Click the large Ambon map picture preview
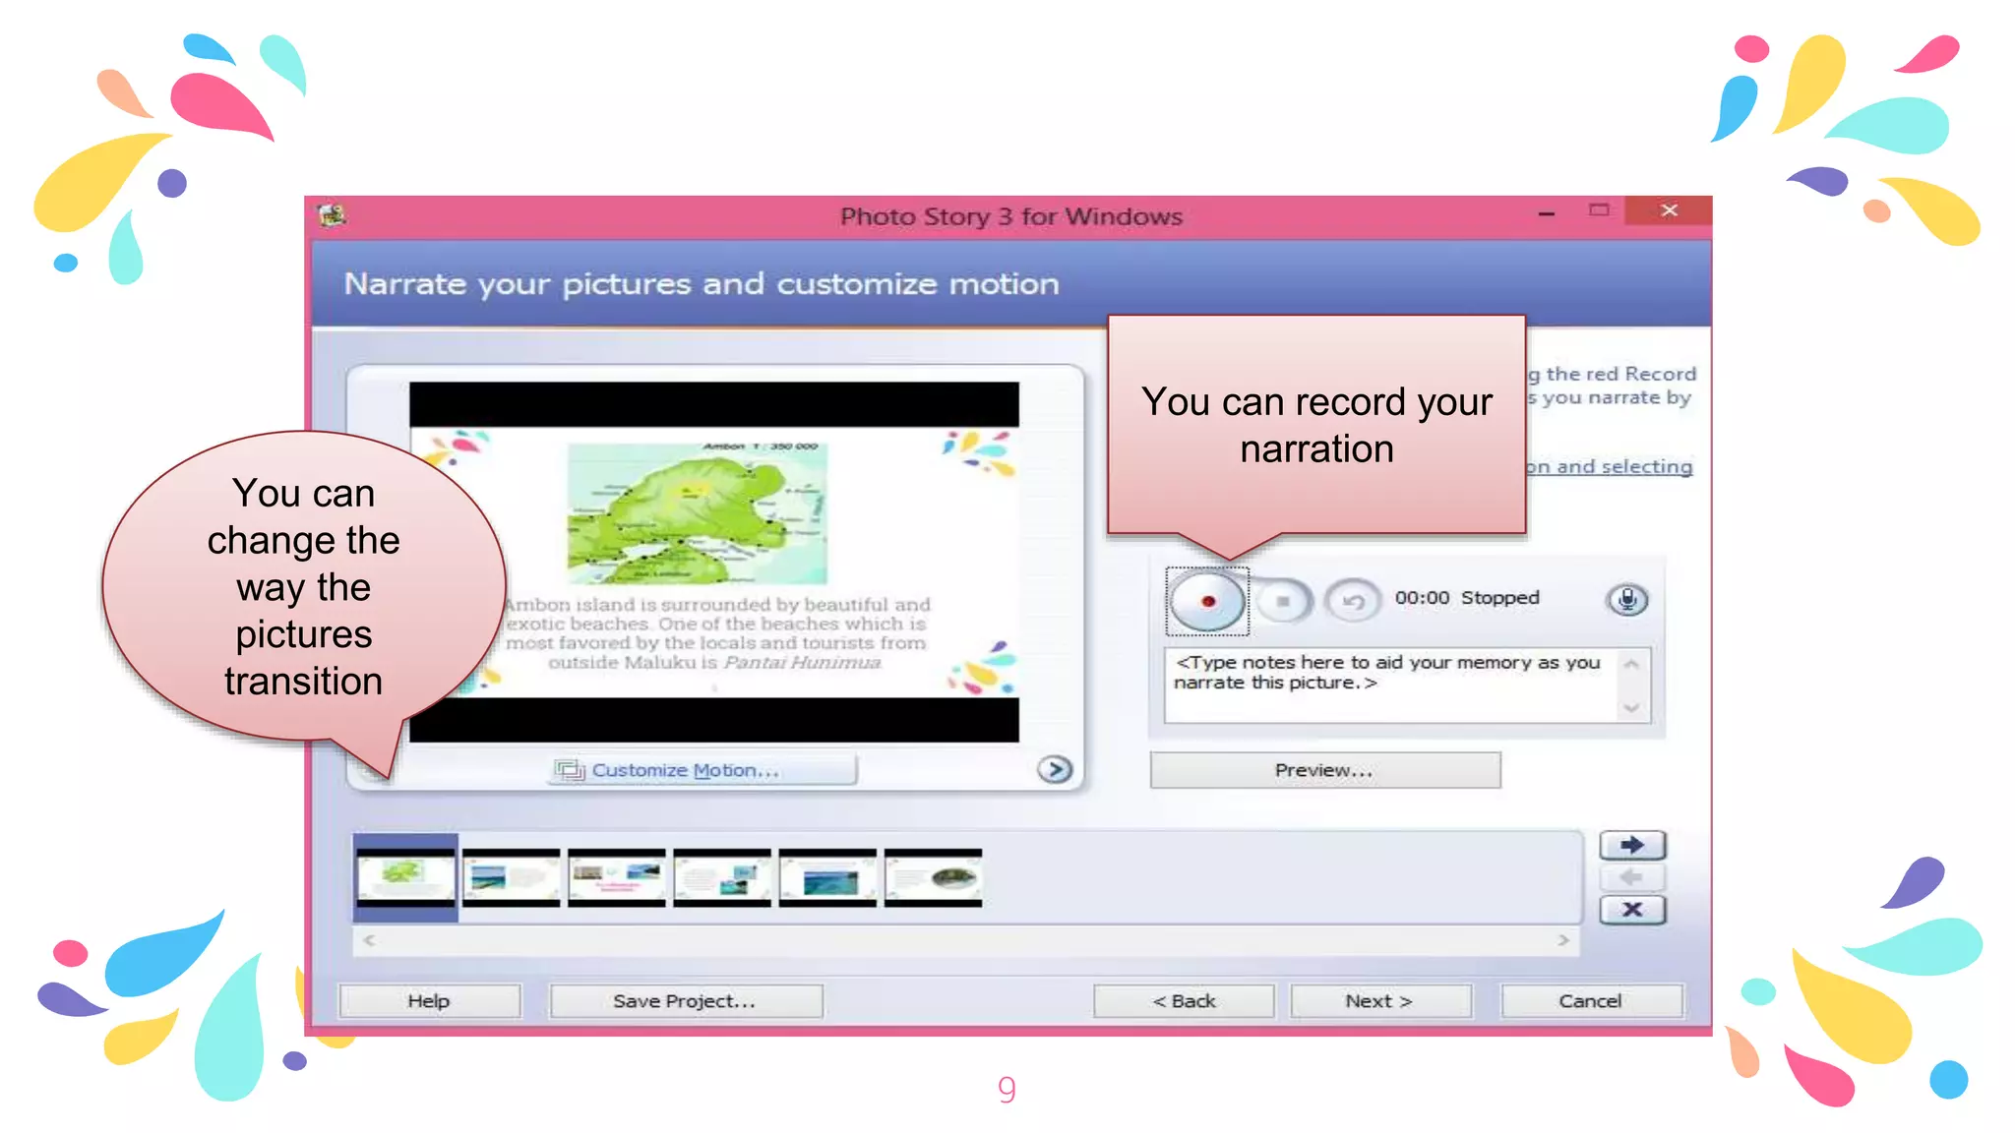Screen dimensions: 2015x1133 pyautogui.click(x=713, y=562)
